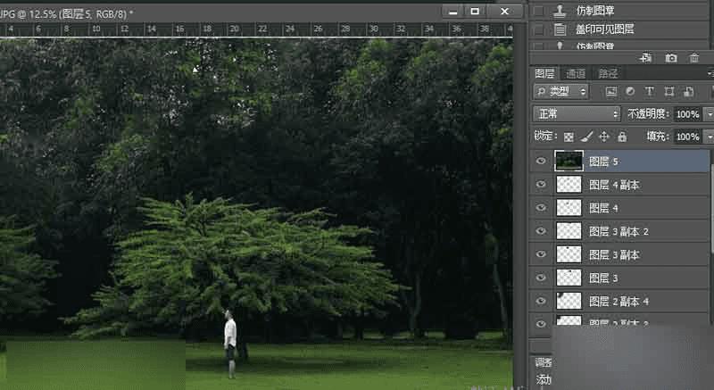Switch to the 路径 tab
The image size is (714, 390).
[x=607, y=73]
